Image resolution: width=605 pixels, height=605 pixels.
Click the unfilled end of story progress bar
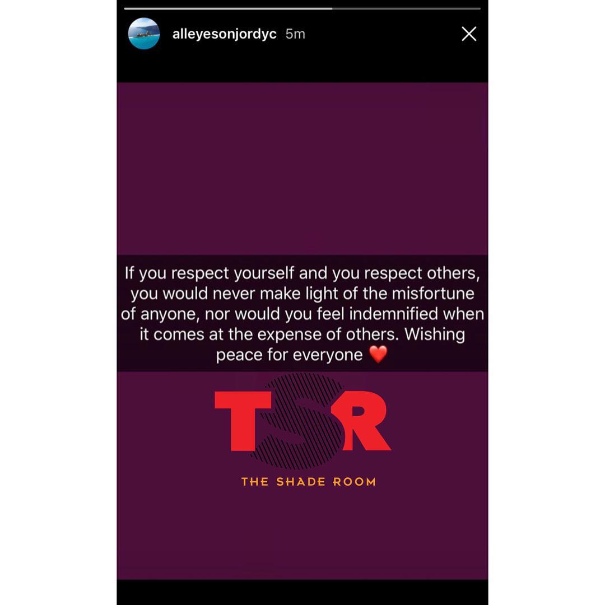[406, 8]
